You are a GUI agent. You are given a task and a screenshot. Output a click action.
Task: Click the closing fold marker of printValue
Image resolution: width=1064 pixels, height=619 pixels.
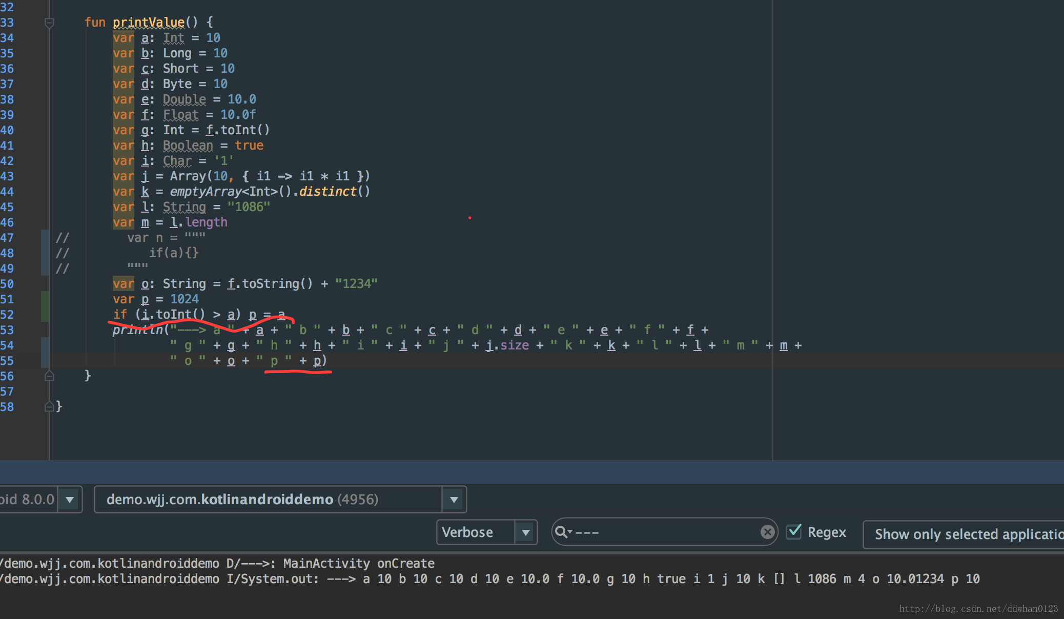pos(49,376)
